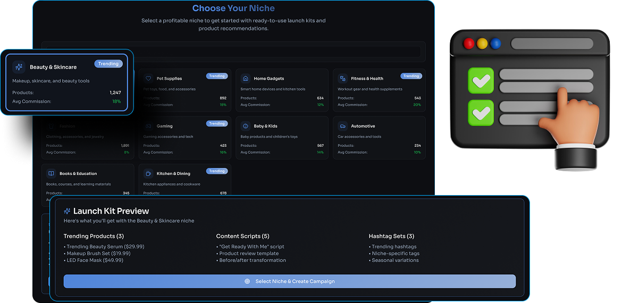Click the Gaming controller icon
This screenshot has height=303, width=622.
(148, 126)
